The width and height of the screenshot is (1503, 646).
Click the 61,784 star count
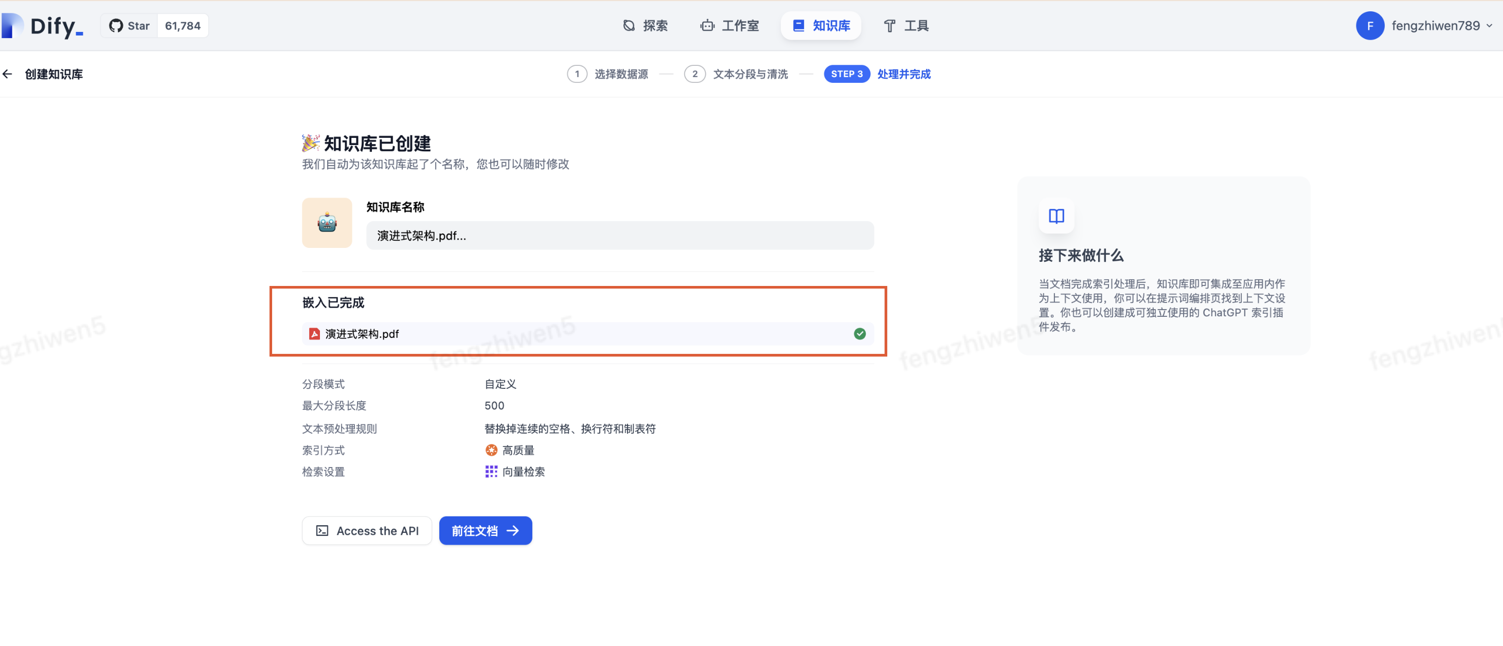[x=183, y=26]
